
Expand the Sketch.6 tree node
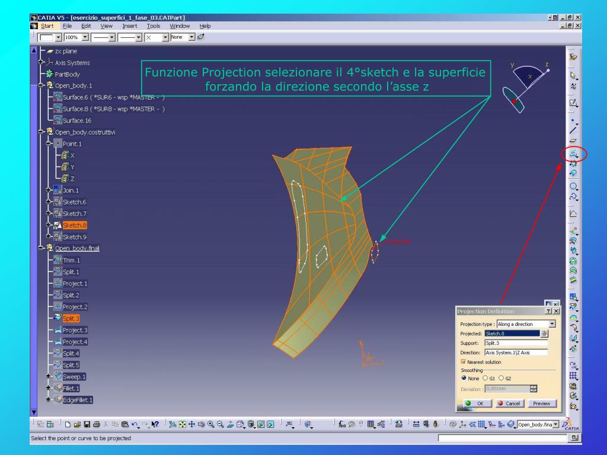[x=49, y=201]
